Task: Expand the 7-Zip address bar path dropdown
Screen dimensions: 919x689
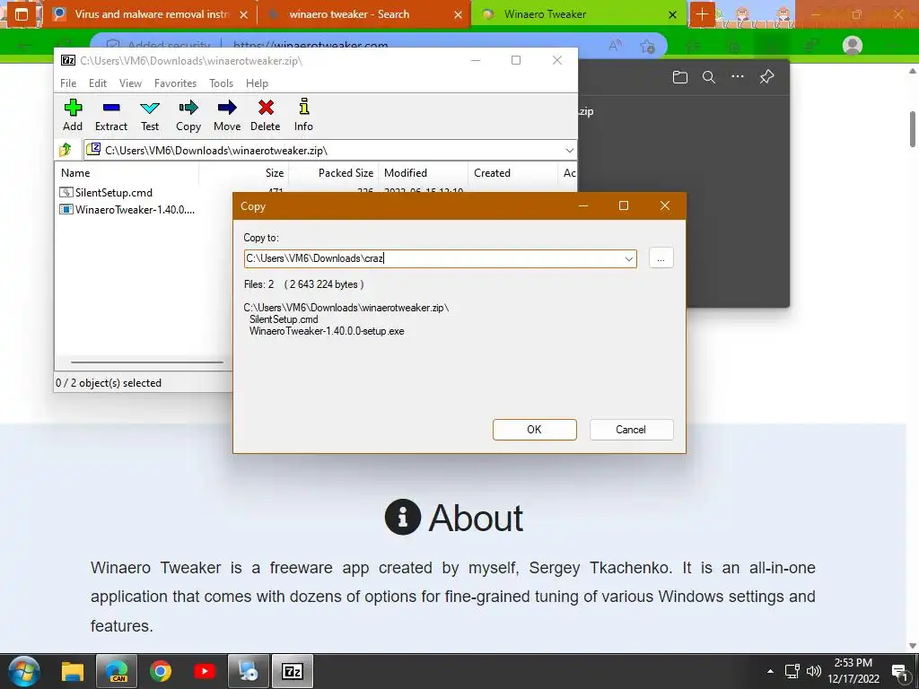Action: pyautogui.click(x=569, y=151)
